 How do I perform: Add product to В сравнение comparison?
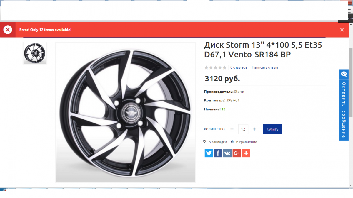coord(244,142)
